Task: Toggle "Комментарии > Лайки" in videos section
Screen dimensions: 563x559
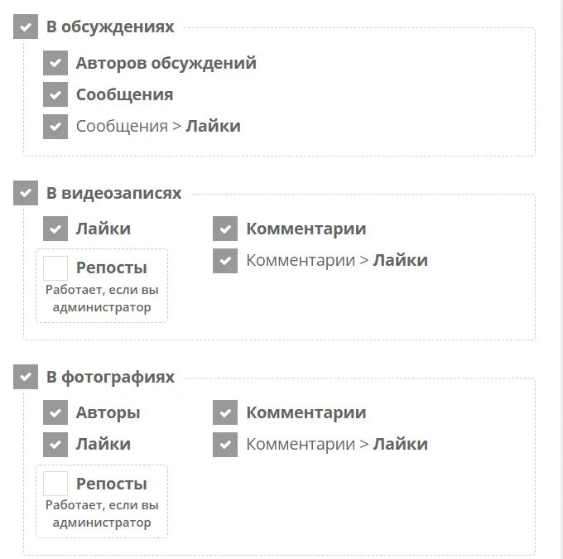Action: 225,261
